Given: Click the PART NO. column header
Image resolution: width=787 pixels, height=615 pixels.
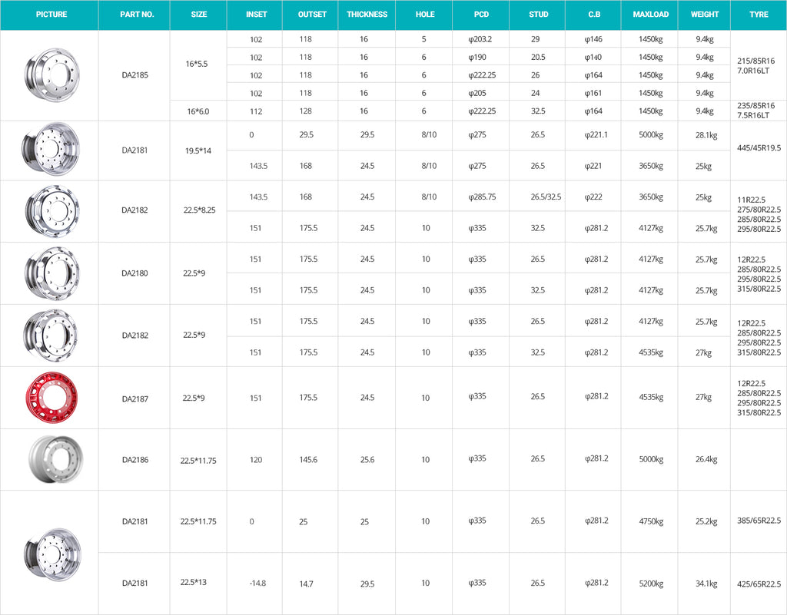Looking at the screenshot, I should (x=137, y=15).
